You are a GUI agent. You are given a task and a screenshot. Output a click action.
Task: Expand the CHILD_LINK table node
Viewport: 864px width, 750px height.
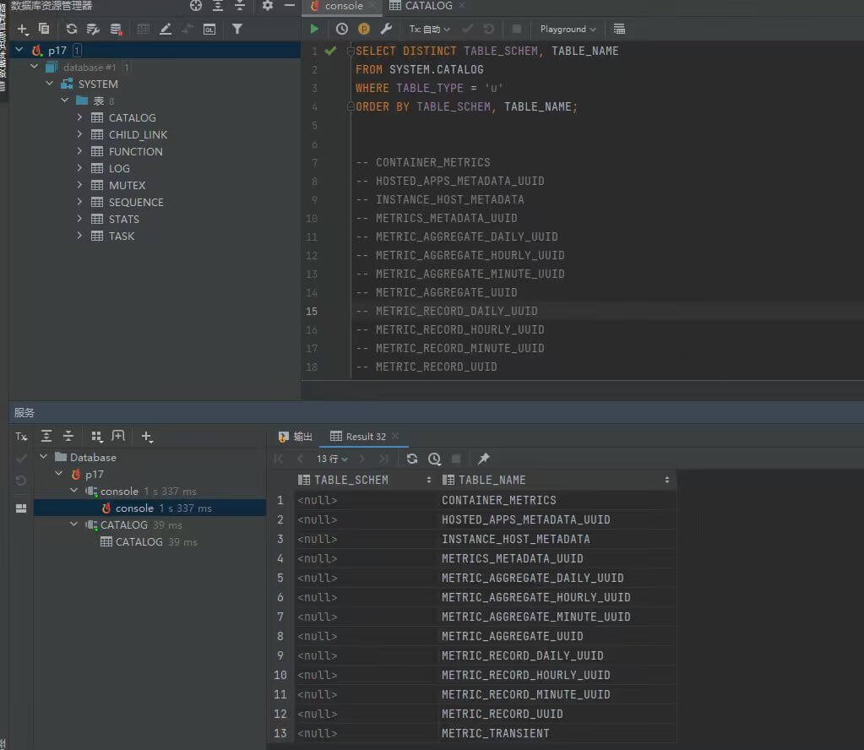pos(79,134)
